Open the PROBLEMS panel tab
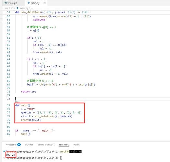Image resolution: width=170 pixels, height=162 pixels. pos(11,145)
